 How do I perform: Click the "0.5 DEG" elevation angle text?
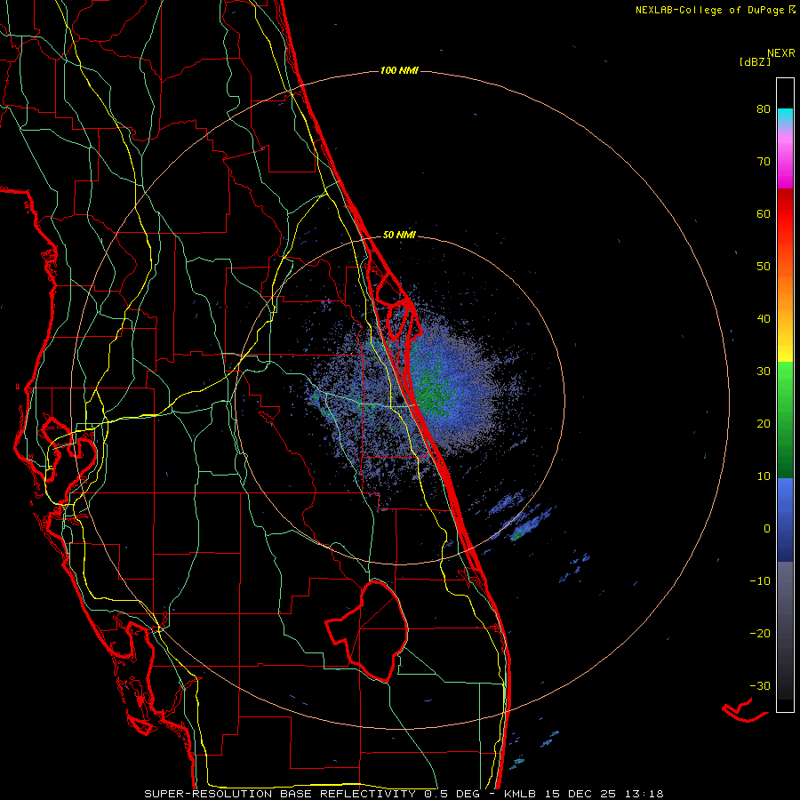452,794
